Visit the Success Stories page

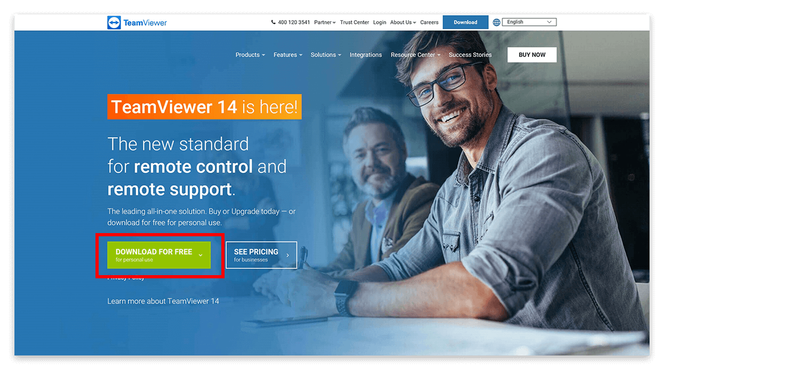pos(470,55)
